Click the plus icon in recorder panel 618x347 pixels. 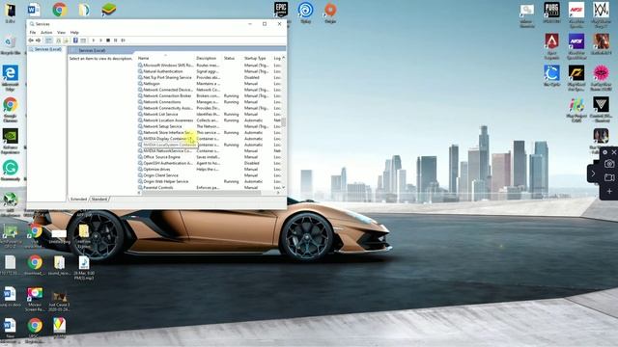pyautogui.click(x=609, y=191)
